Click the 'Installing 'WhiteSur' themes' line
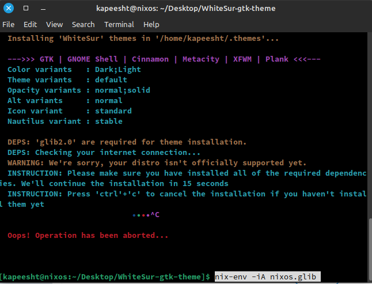The height and width of the screenshot is (284, 372). (x=143, y=39)
